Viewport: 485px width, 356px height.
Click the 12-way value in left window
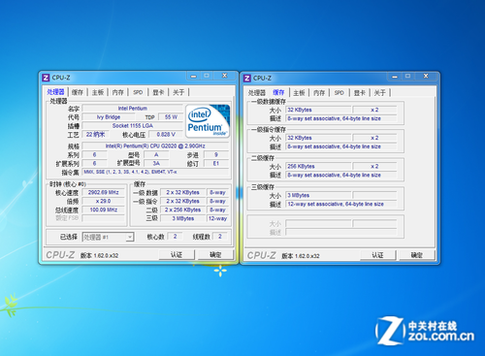pos(217,218)
